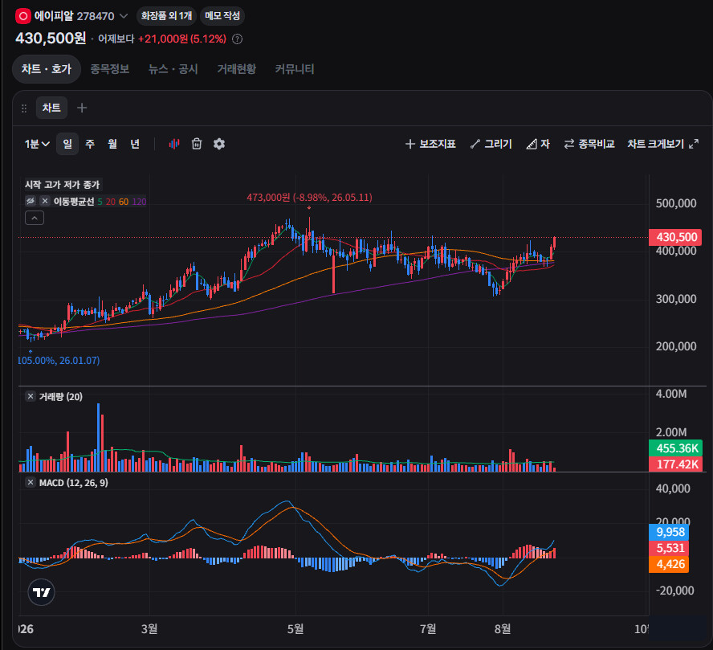Toggle moving average visibility eye icon
This screenshot has height=650, width=713.
[x=31, y=201]
